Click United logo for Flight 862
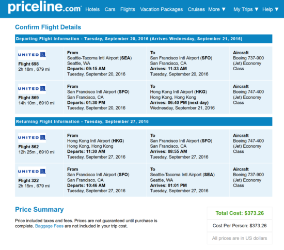The height and width of the screenshot is (250, 284). coord(32,138)
